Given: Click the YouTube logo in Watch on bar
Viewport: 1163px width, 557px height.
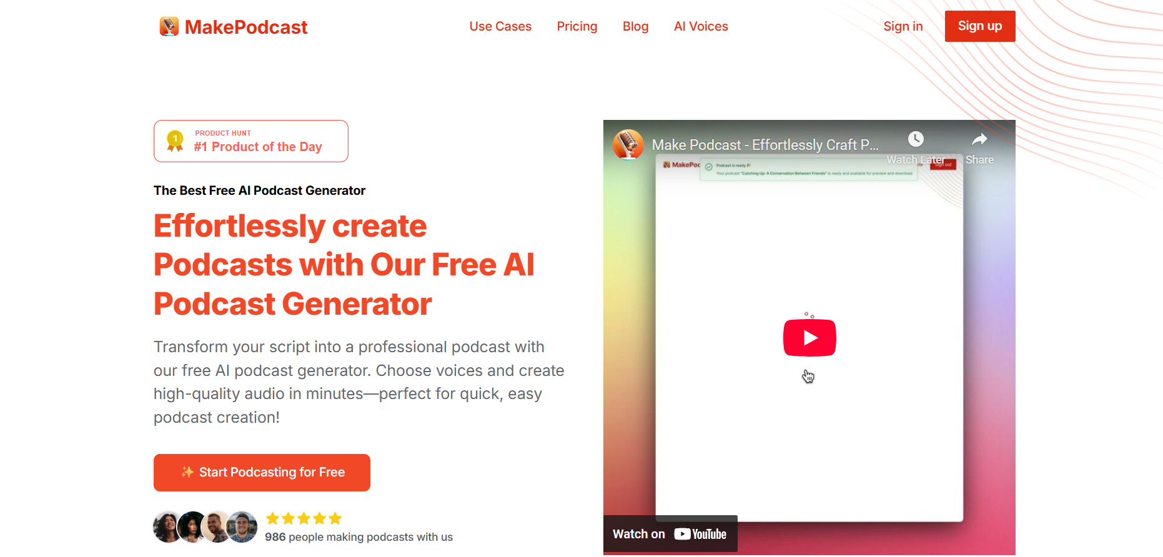Looking at the screenshot, I should click(x=700, y=534).
